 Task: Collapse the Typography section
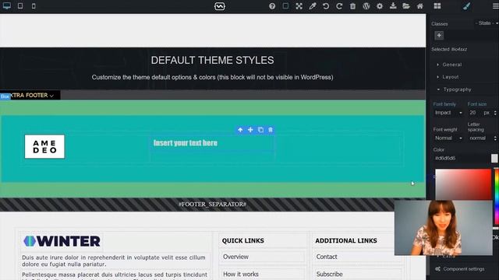[457, 89]
